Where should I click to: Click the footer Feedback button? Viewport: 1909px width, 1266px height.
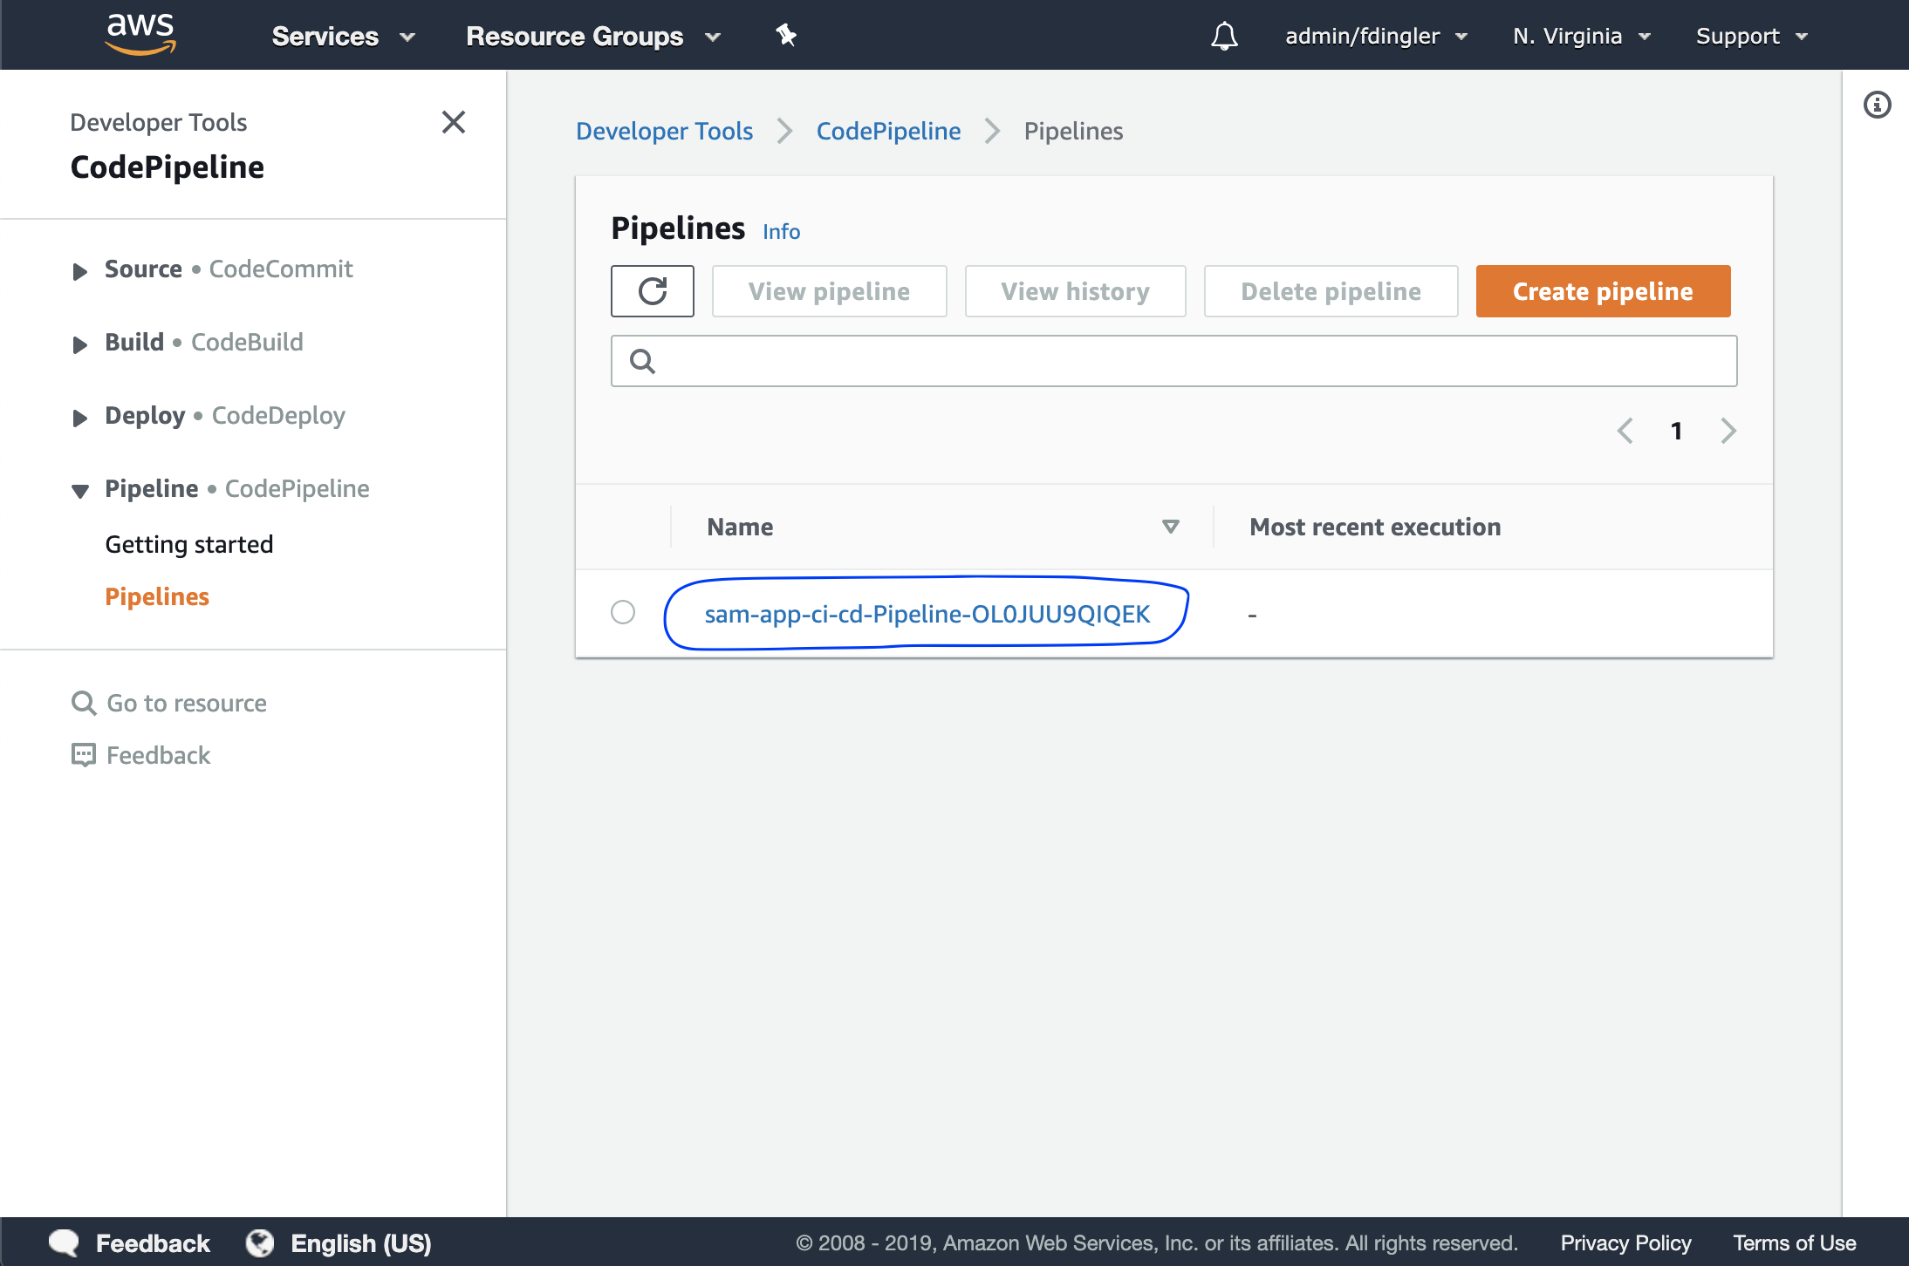point(130,1242)
